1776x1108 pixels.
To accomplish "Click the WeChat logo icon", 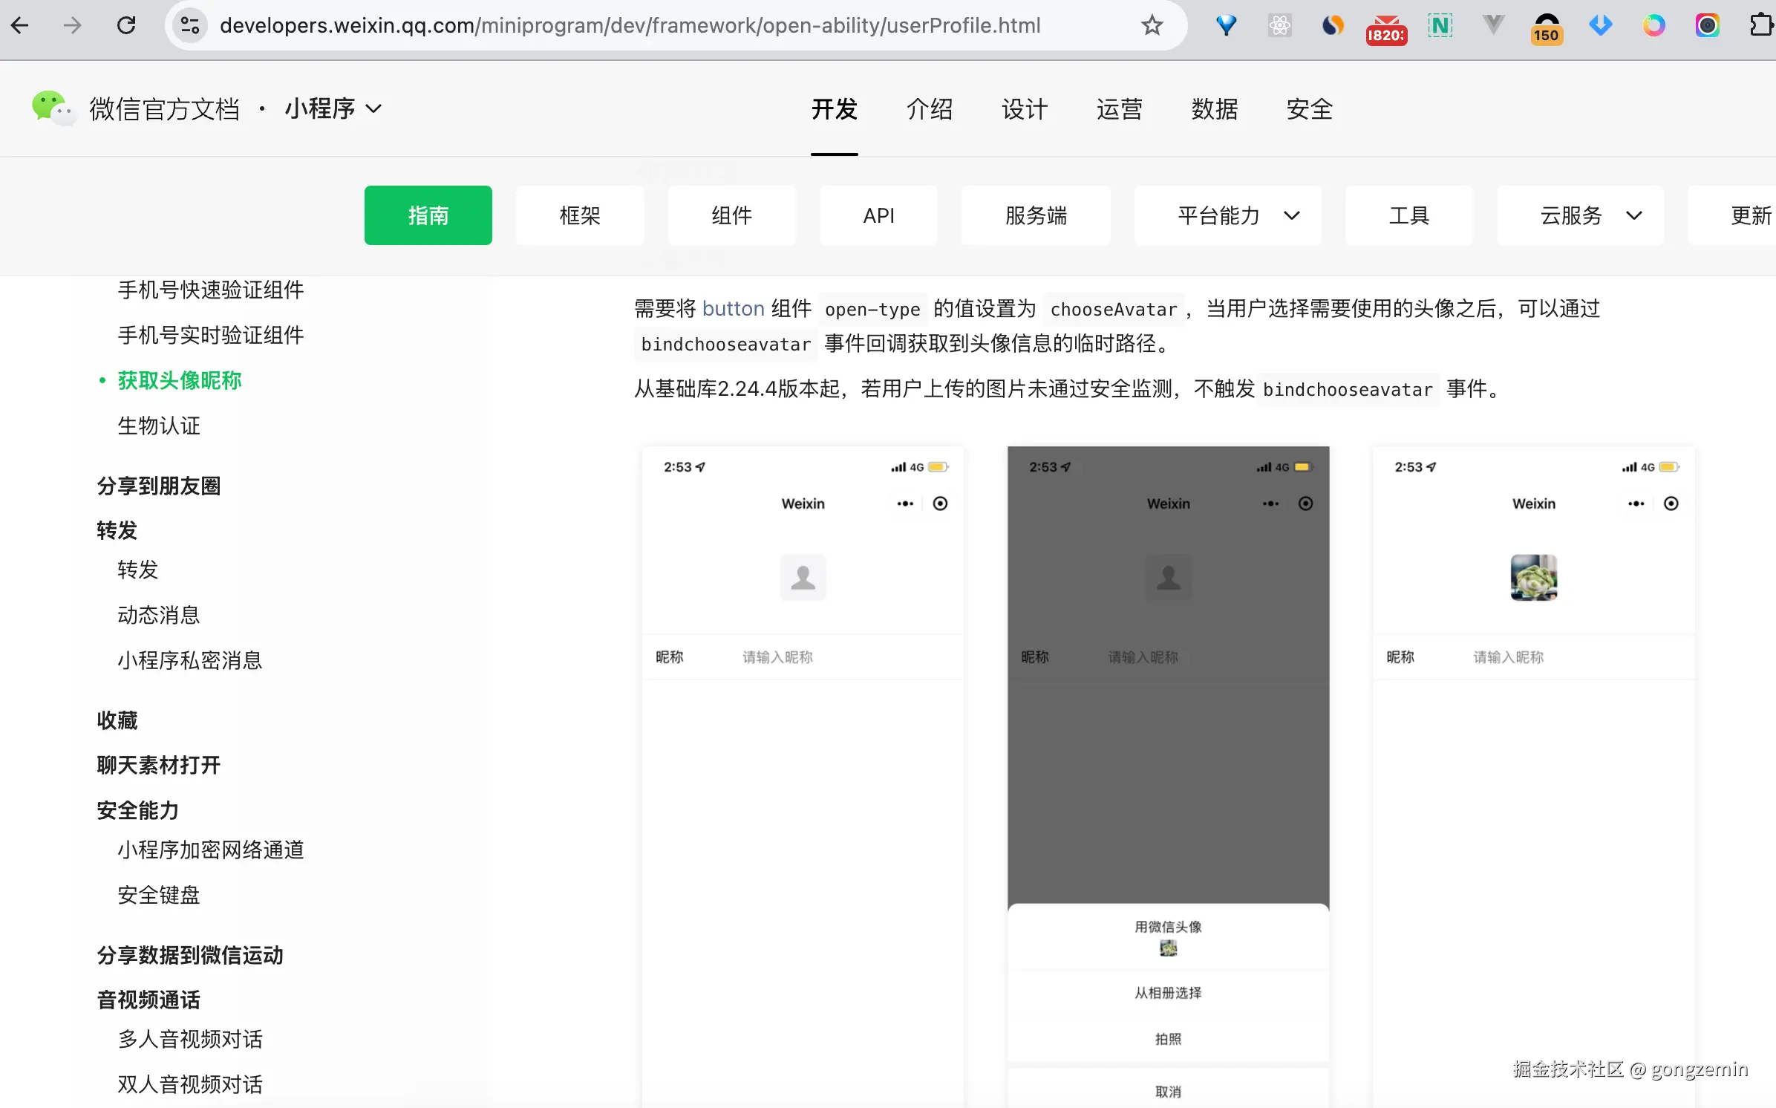I will [52, 108].
